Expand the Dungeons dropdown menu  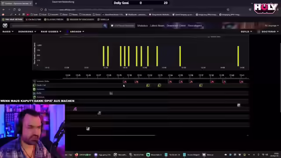pyautogui.click(x=27, y=32)
